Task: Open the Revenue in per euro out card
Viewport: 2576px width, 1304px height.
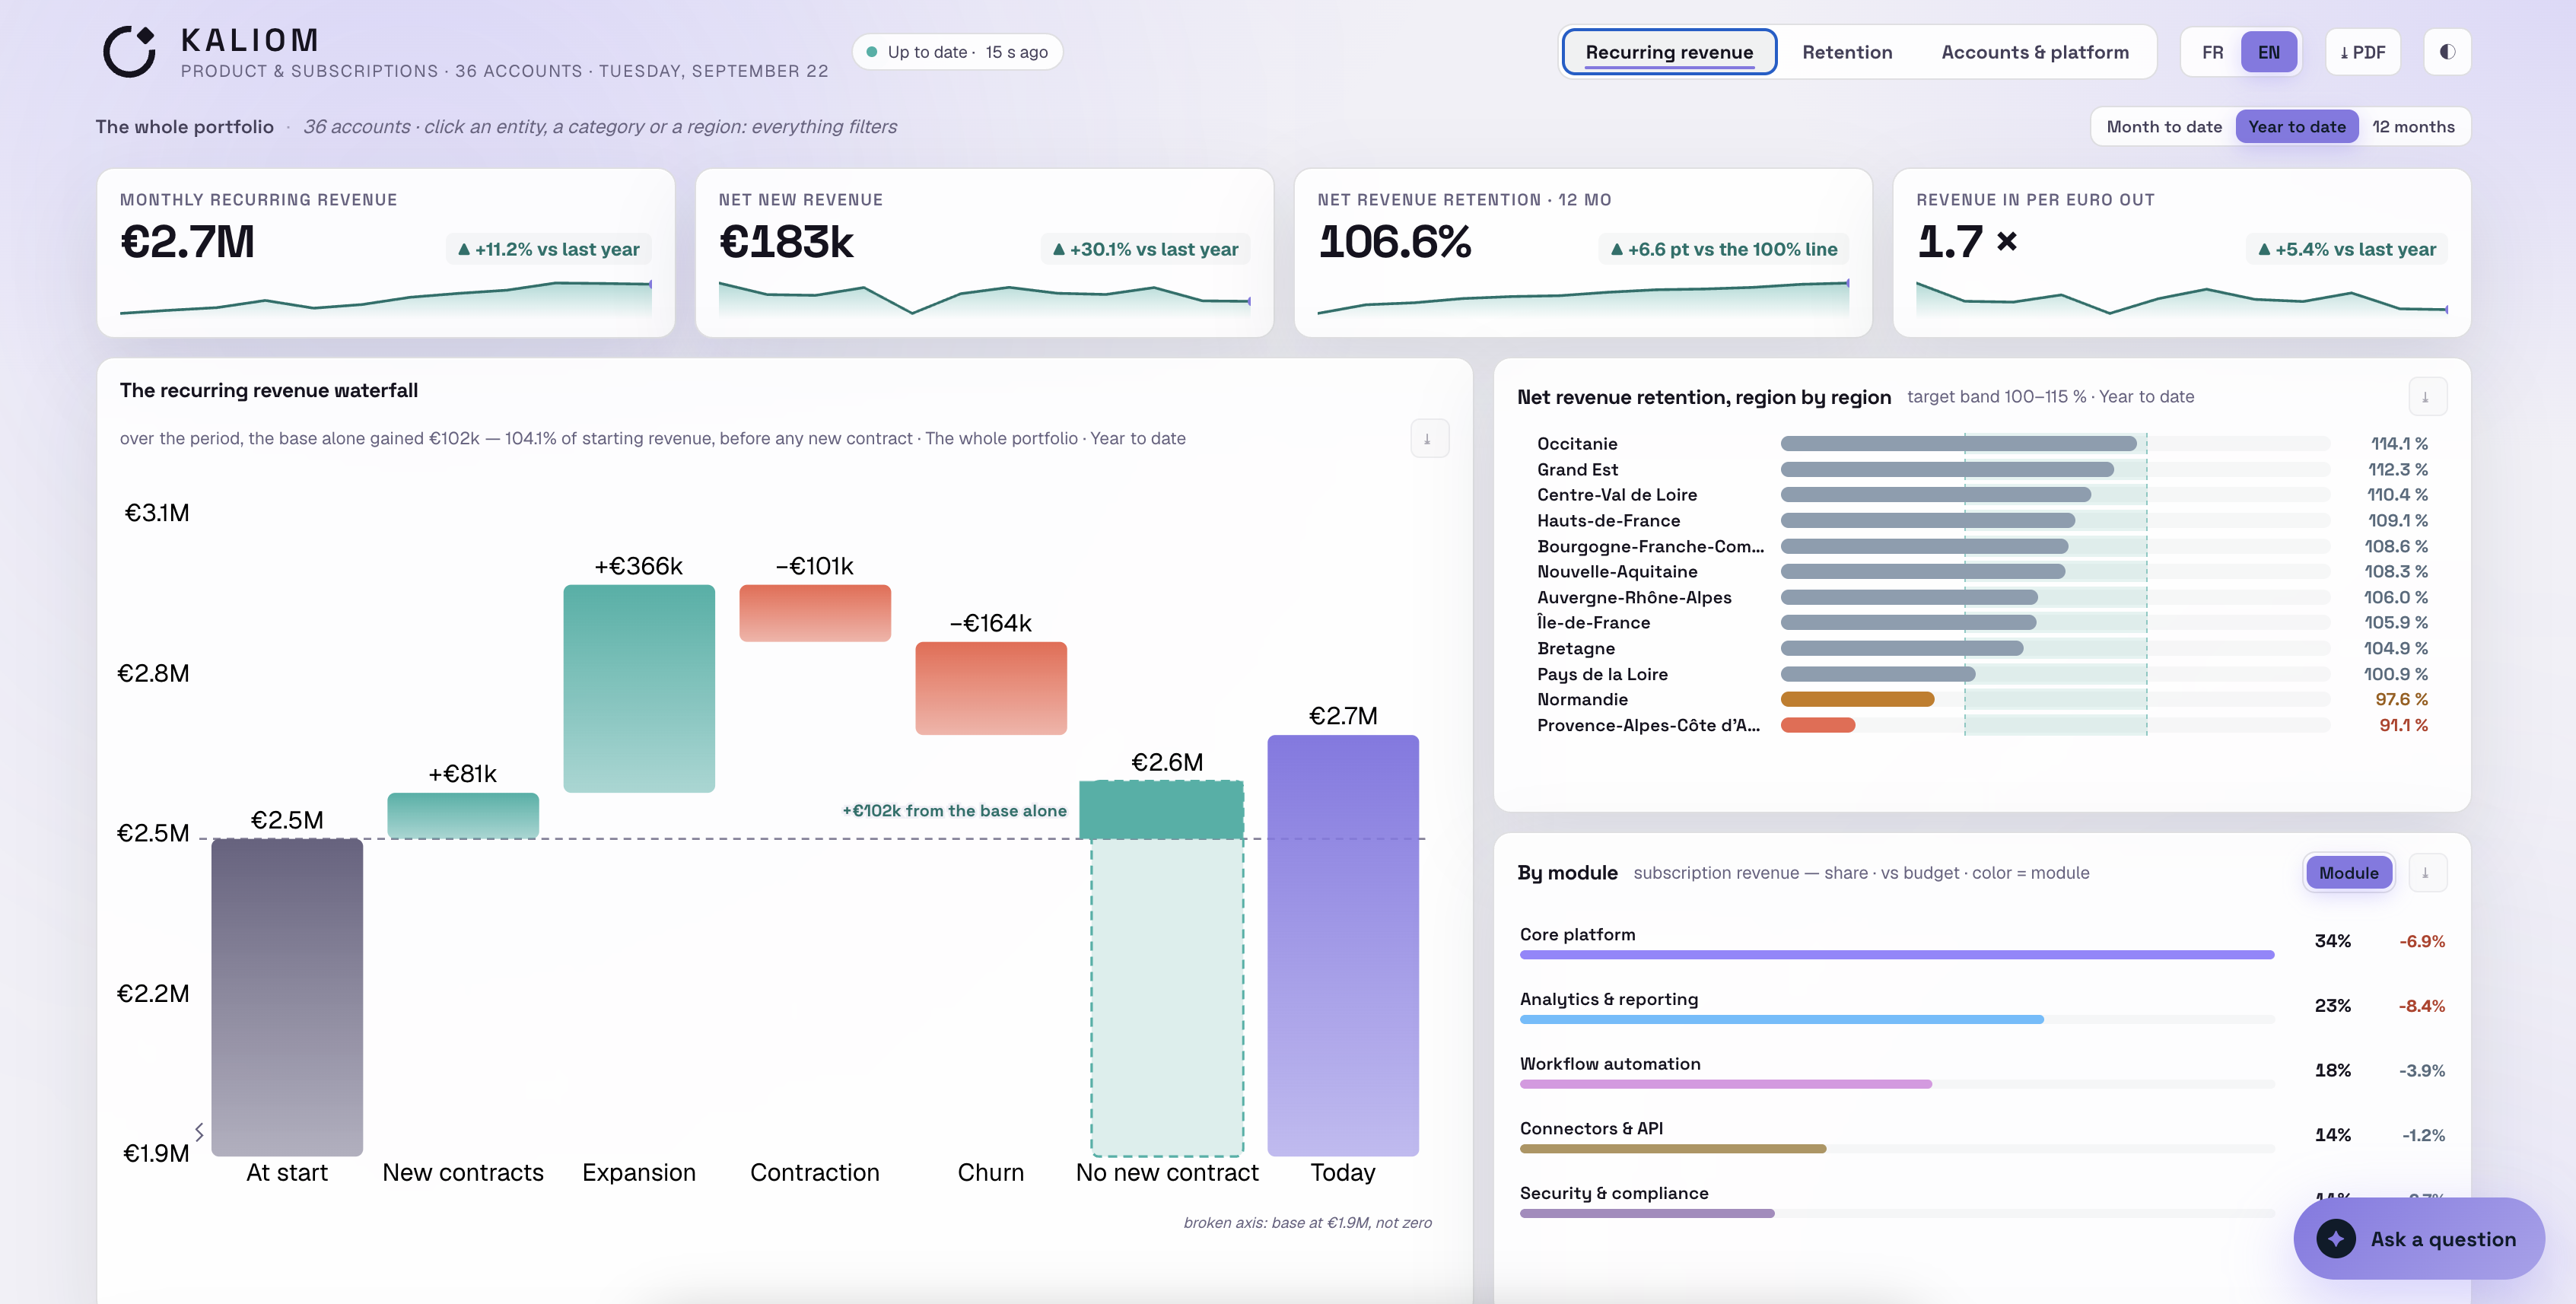Action: coord(2181,253)
